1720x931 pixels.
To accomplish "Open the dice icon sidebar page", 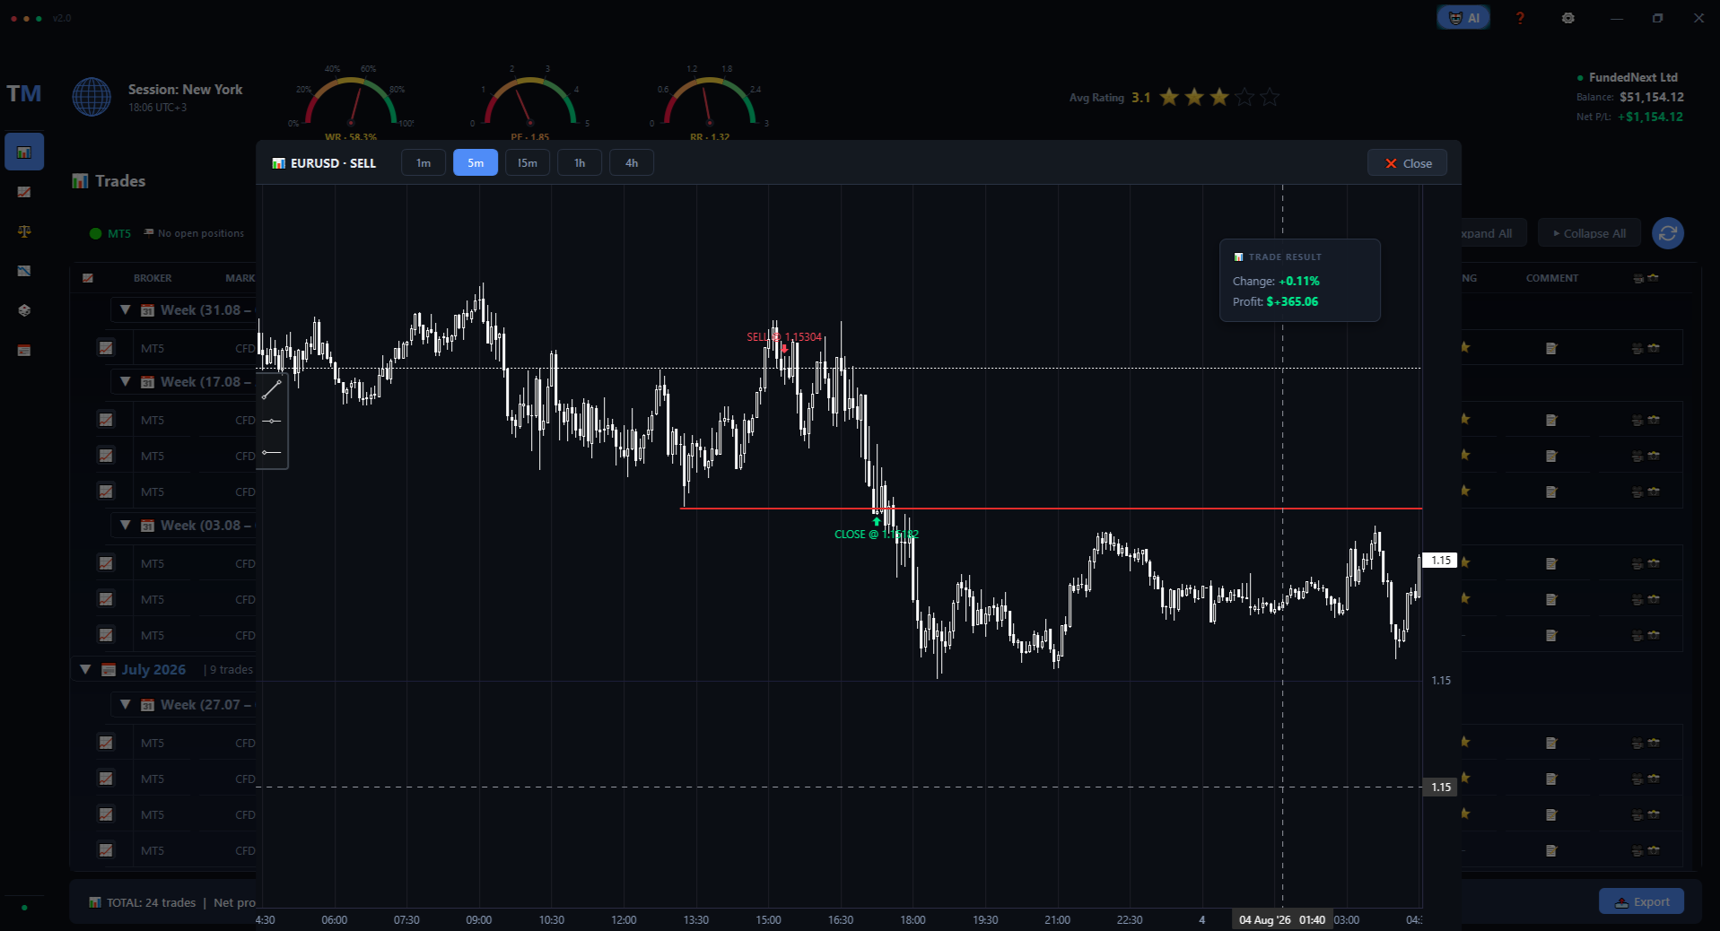I will tap(24, 310).
